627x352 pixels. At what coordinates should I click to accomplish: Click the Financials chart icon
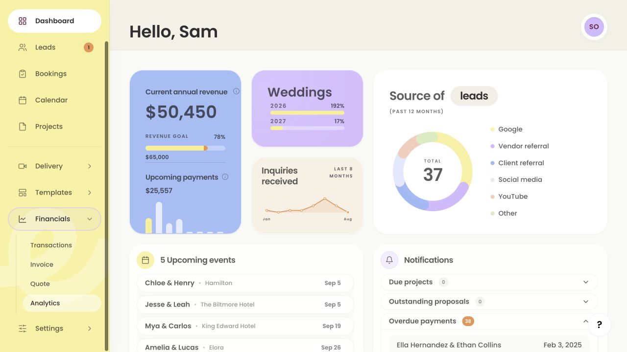(x=23, y=219)
